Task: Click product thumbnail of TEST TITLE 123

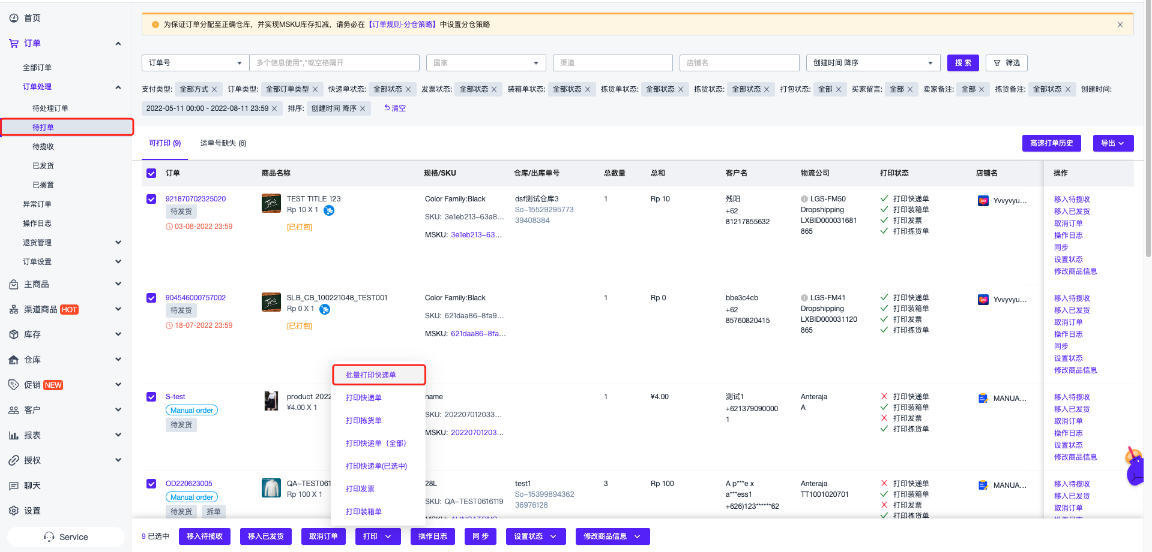Action: coord(271,203)
